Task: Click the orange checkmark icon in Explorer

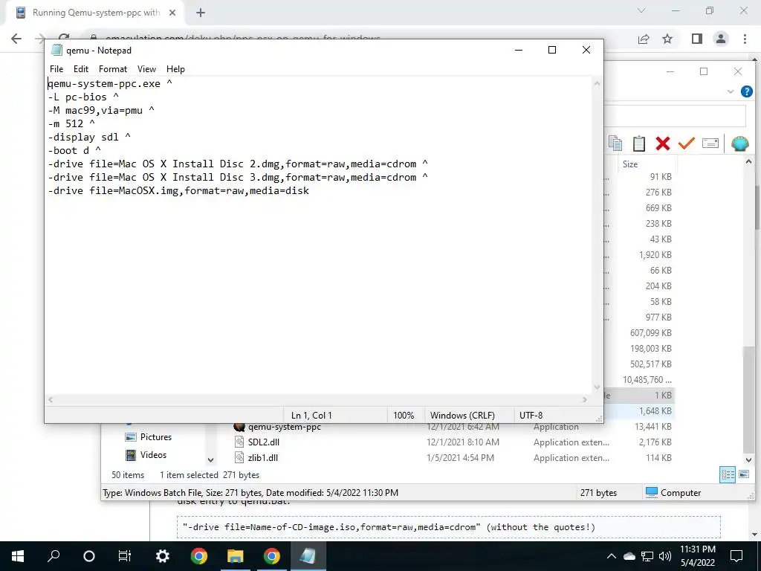Action: tap(686, 143)
